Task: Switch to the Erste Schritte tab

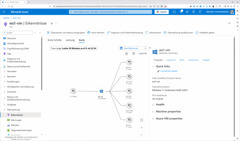Action: point(55,40)
